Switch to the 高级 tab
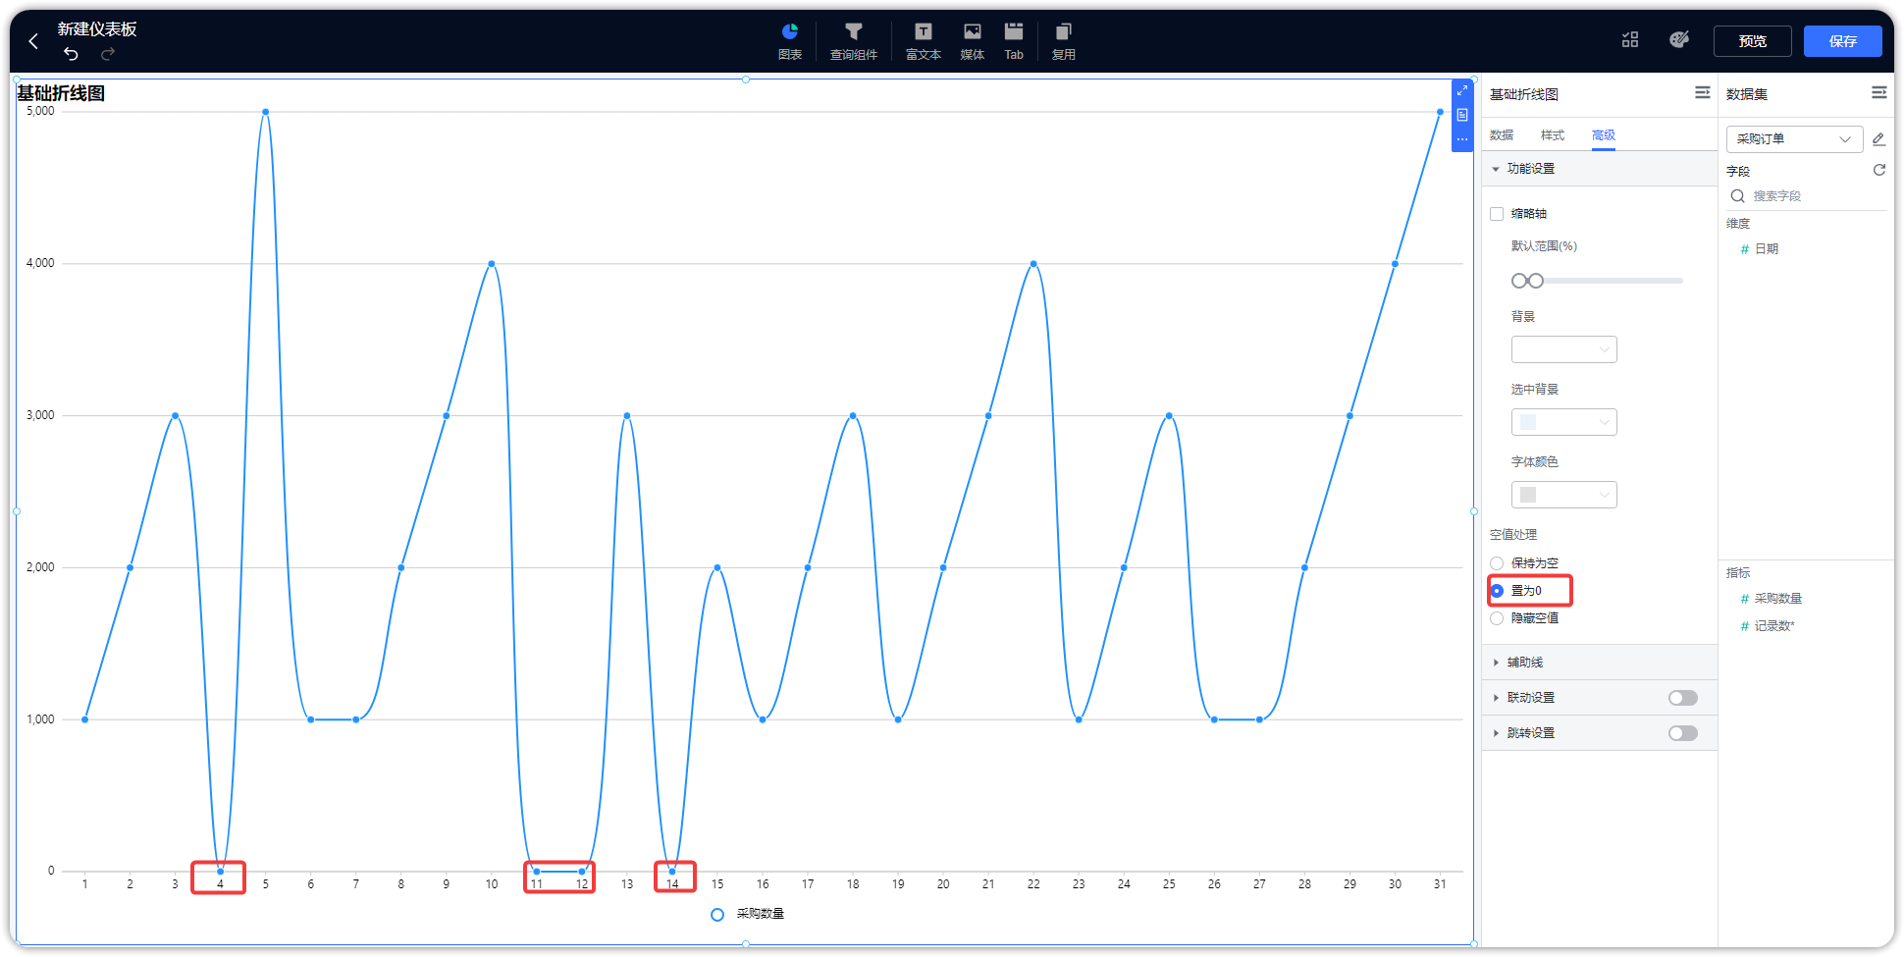 pos(1604,135)
